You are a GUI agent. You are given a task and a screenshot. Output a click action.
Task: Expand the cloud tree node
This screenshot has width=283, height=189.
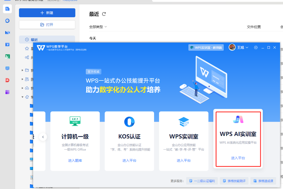point(22,88)
